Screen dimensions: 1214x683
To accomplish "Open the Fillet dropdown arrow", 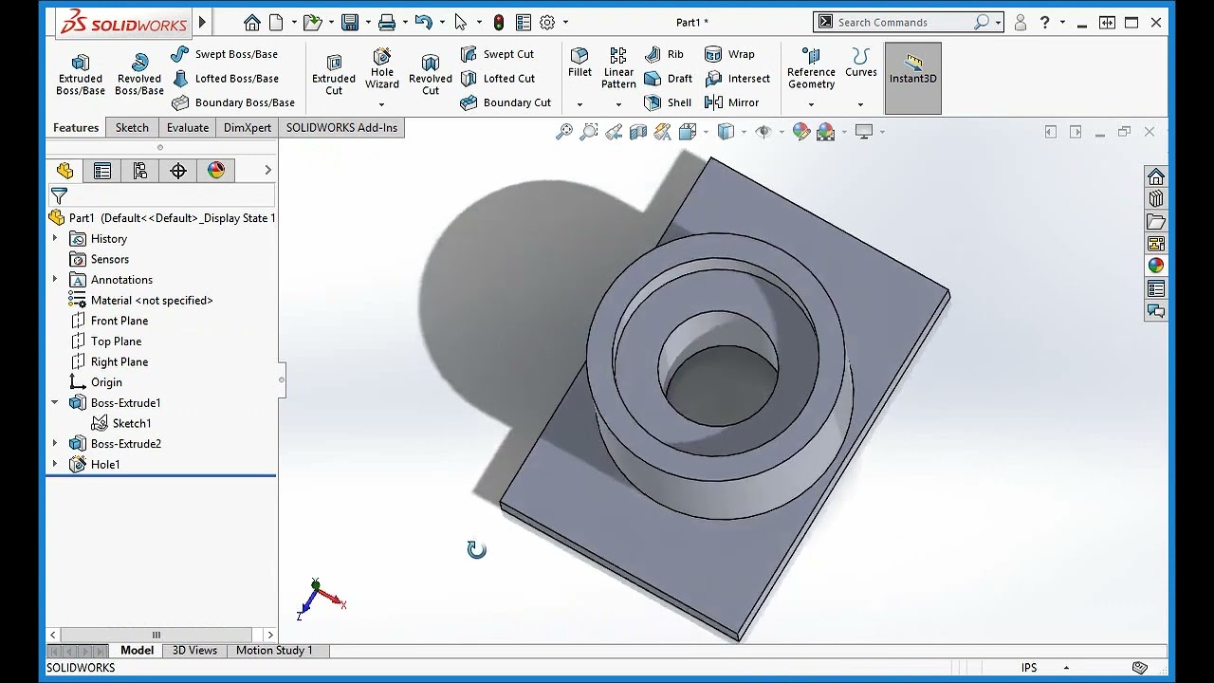I will (579, 104).
